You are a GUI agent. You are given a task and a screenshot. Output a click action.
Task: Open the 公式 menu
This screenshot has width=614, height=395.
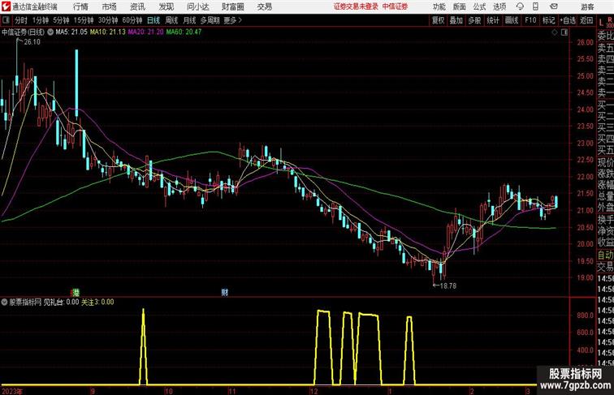point(480,6)
